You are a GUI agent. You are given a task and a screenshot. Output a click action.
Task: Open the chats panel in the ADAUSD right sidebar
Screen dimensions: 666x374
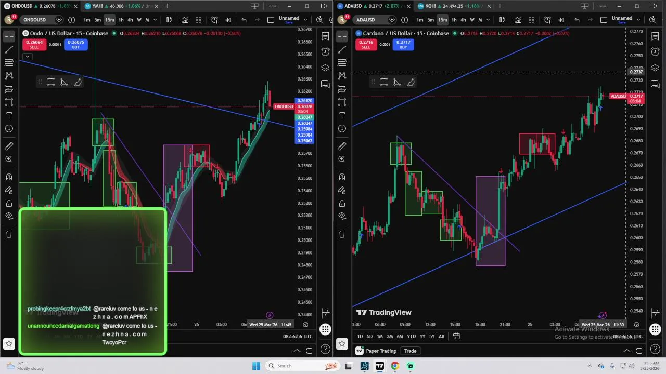655,84
